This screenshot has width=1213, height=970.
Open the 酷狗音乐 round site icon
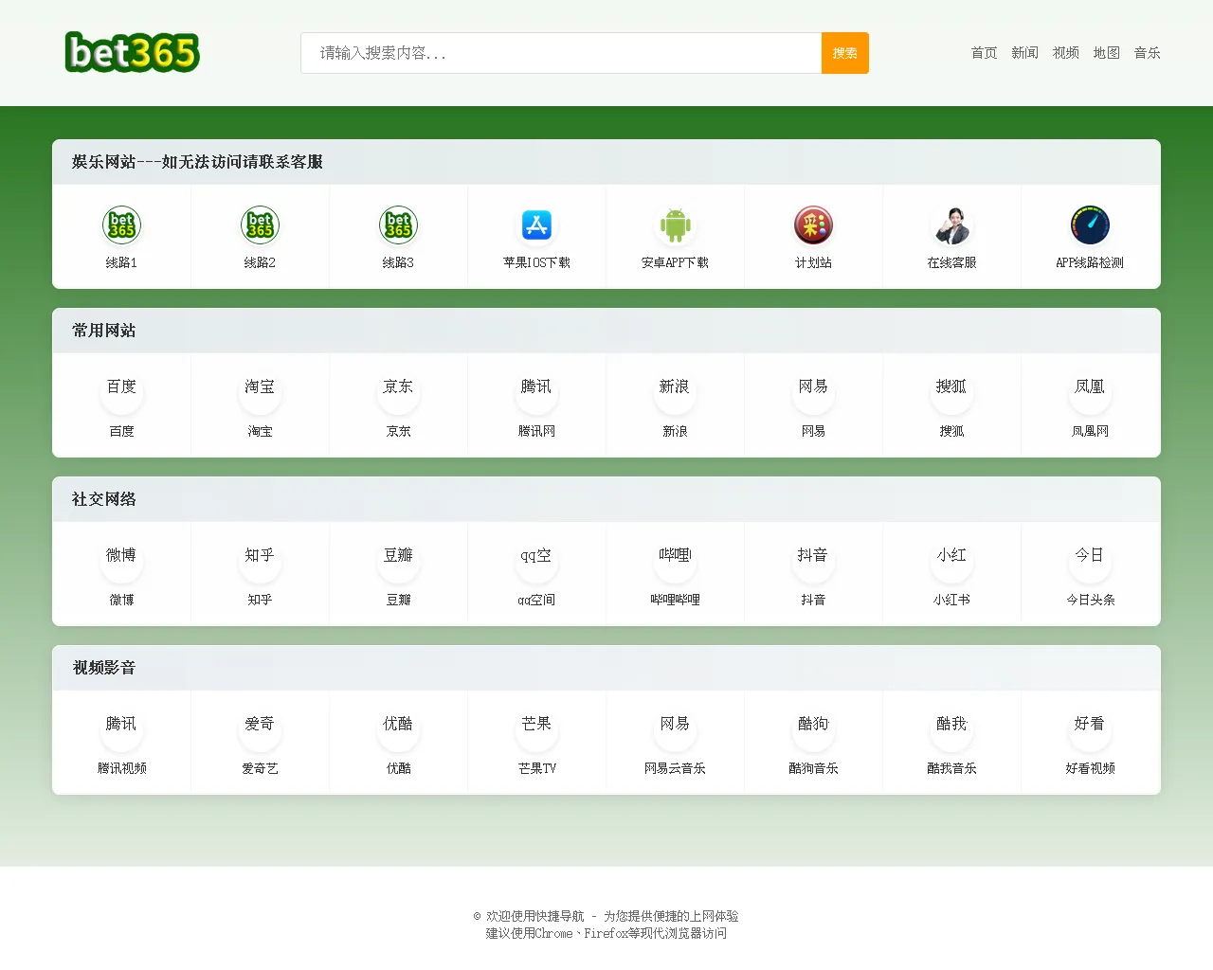(x=813, y=729)
